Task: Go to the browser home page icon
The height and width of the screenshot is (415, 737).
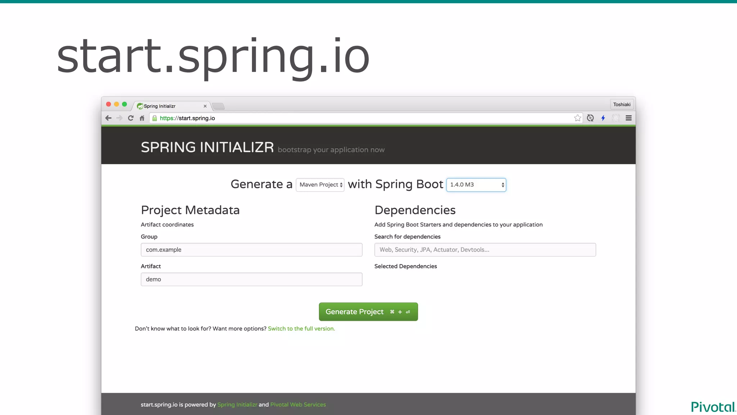Action: click(142, 118)
